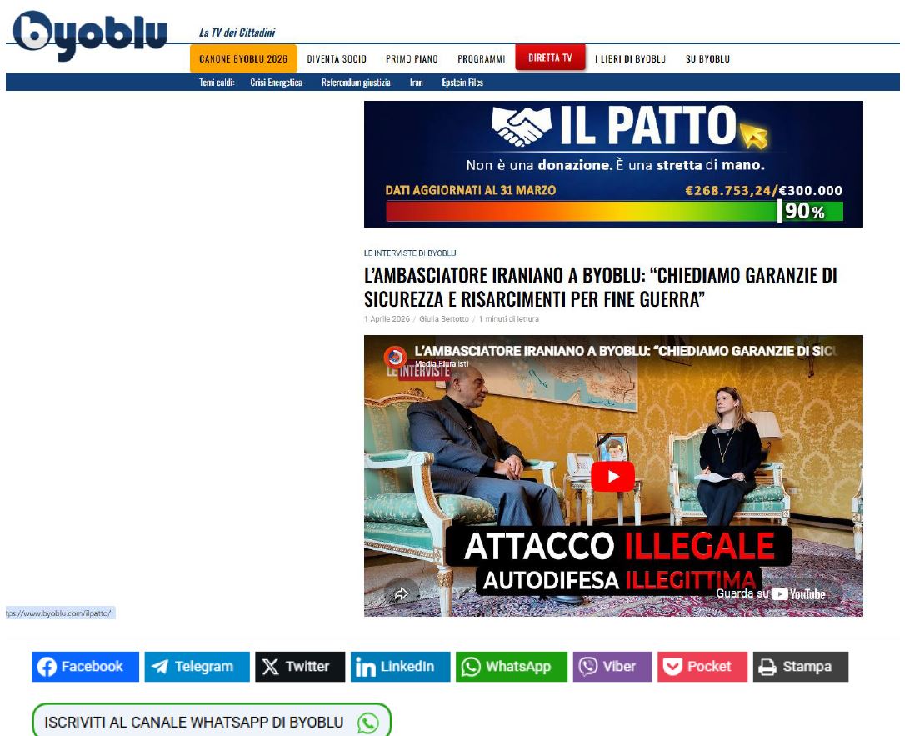Share the article using Viber
Viewport: 905px width, 736px height.
[612, 667]
